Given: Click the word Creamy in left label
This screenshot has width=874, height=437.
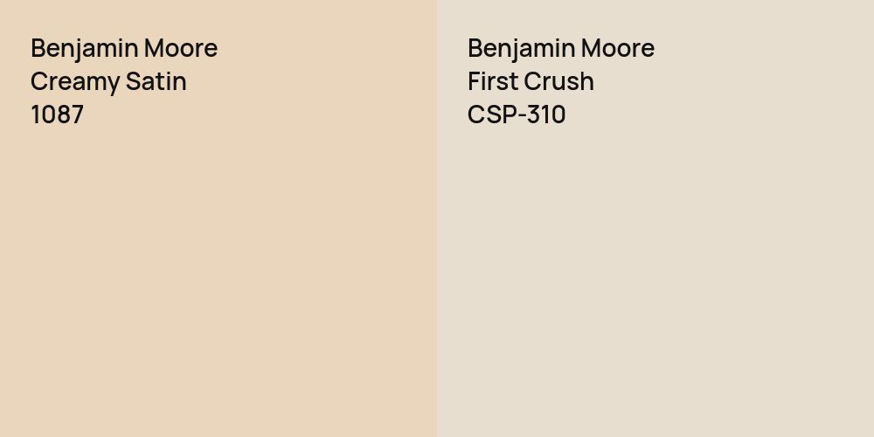Looking at the screenshot, I should pyautogui.click(x=73, y=81).
